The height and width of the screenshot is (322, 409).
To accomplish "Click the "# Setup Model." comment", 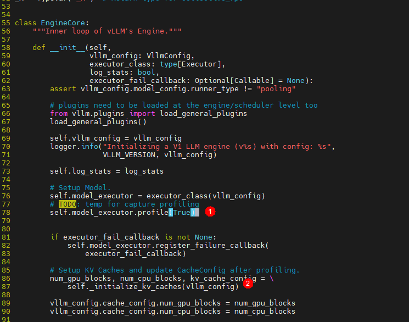I will click(x=80, y=188).
